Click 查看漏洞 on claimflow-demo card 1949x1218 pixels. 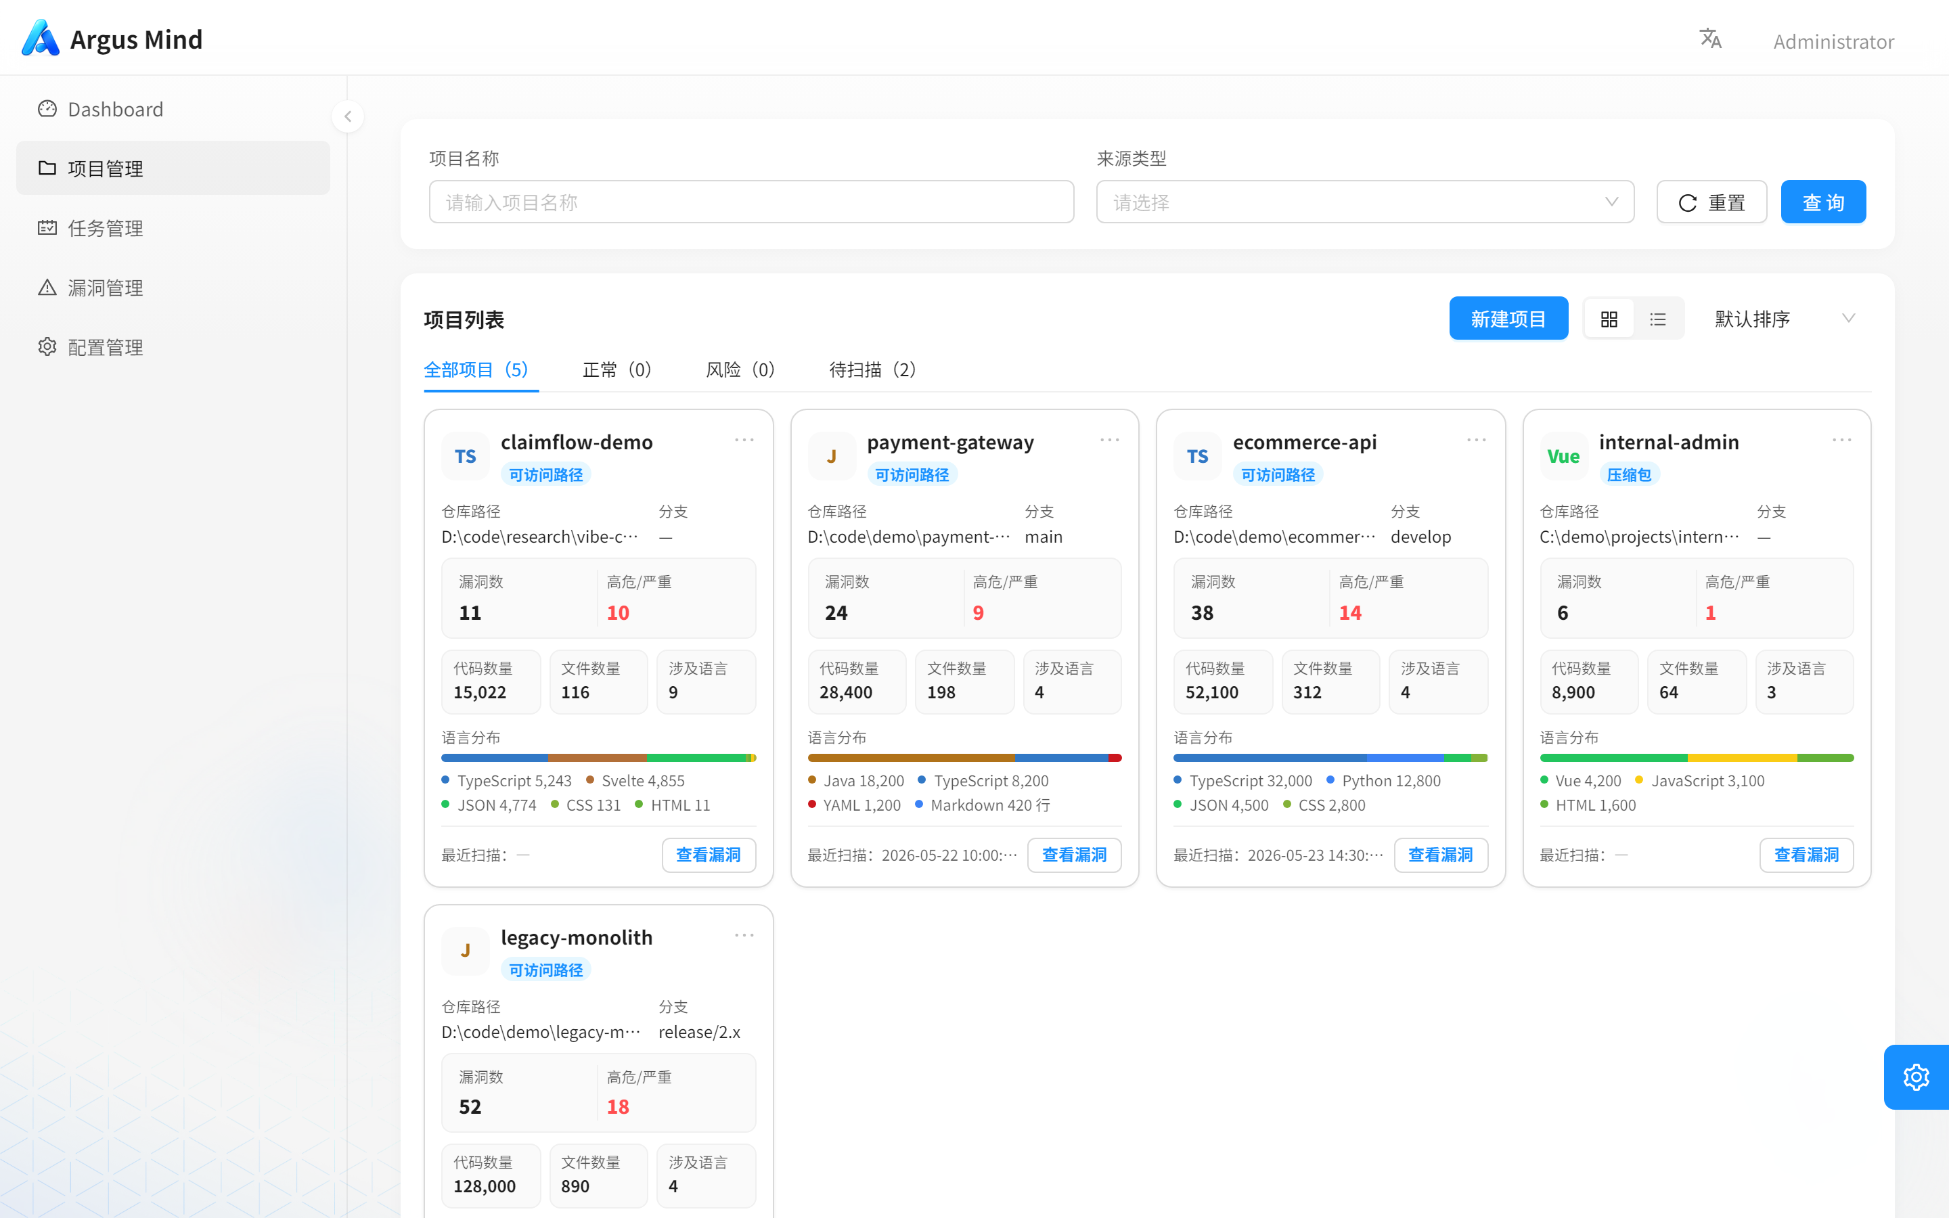(x=709, y=855)
